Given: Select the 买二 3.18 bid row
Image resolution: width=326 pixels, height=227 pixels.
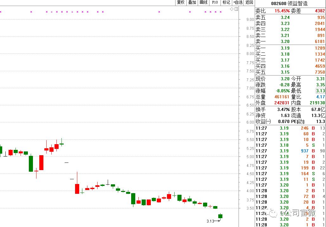Looking at the screenshot, I should (290, 54).
